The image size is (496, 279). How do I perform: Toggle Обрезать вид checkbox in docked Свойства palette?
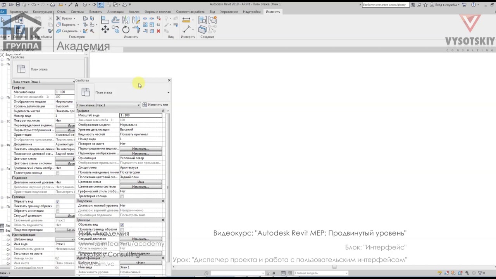(x=57, y=201)
